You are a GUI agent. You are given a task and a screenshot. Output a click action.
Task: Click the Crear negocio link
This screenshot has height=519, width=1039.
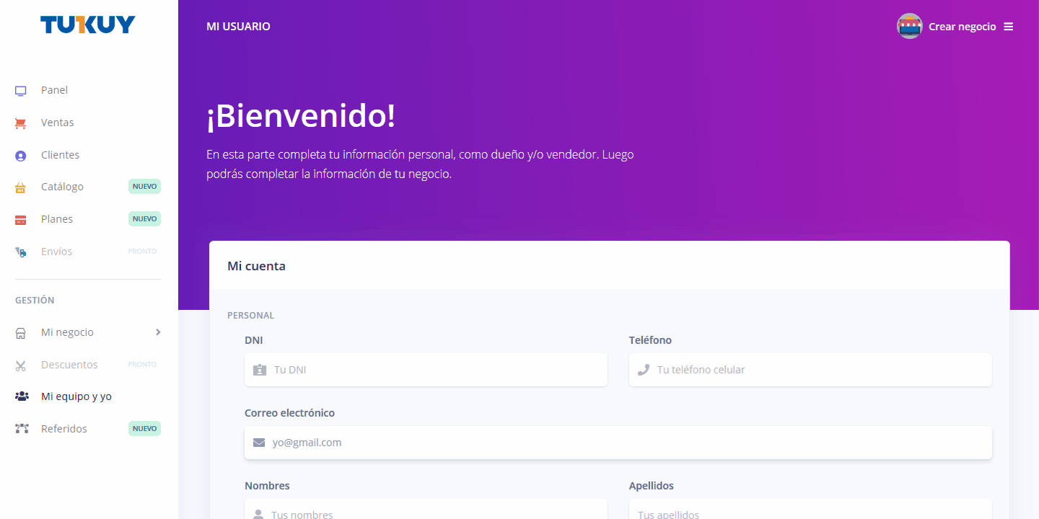(962, 27)
